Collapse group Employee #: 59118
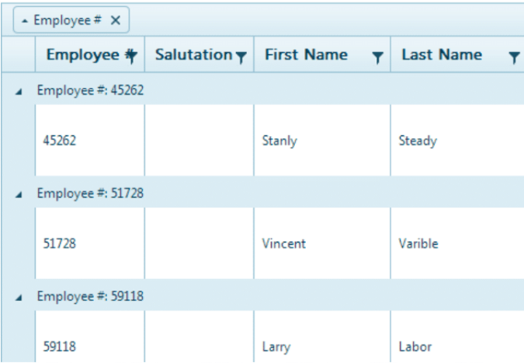 pos(19,298)
